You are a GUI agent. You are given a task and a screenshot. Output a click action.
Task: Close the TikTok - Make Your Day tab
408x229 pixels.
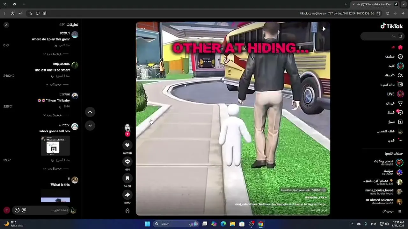(x=353, y=4)
